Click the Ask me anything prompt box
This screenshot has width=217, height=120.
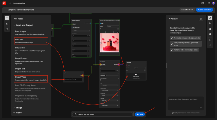coord(186,103)
